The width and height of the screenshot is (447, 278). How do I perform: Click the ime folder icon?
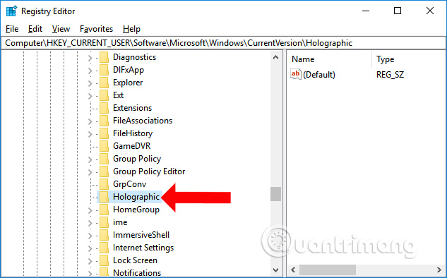click(104, 222)
